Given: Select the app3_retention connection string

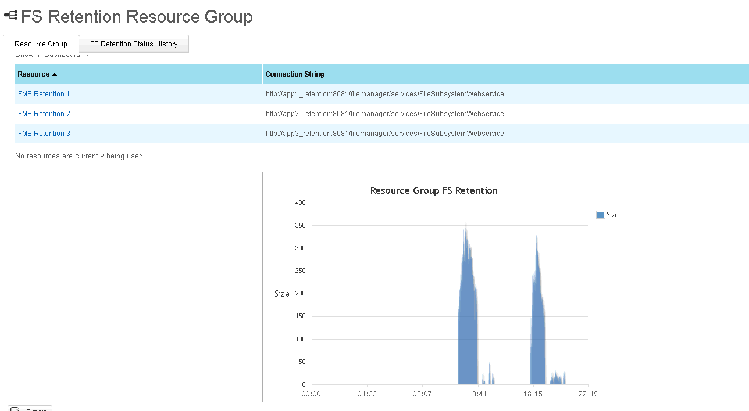Looking at the screenshot, I should (x=384, y=134).
